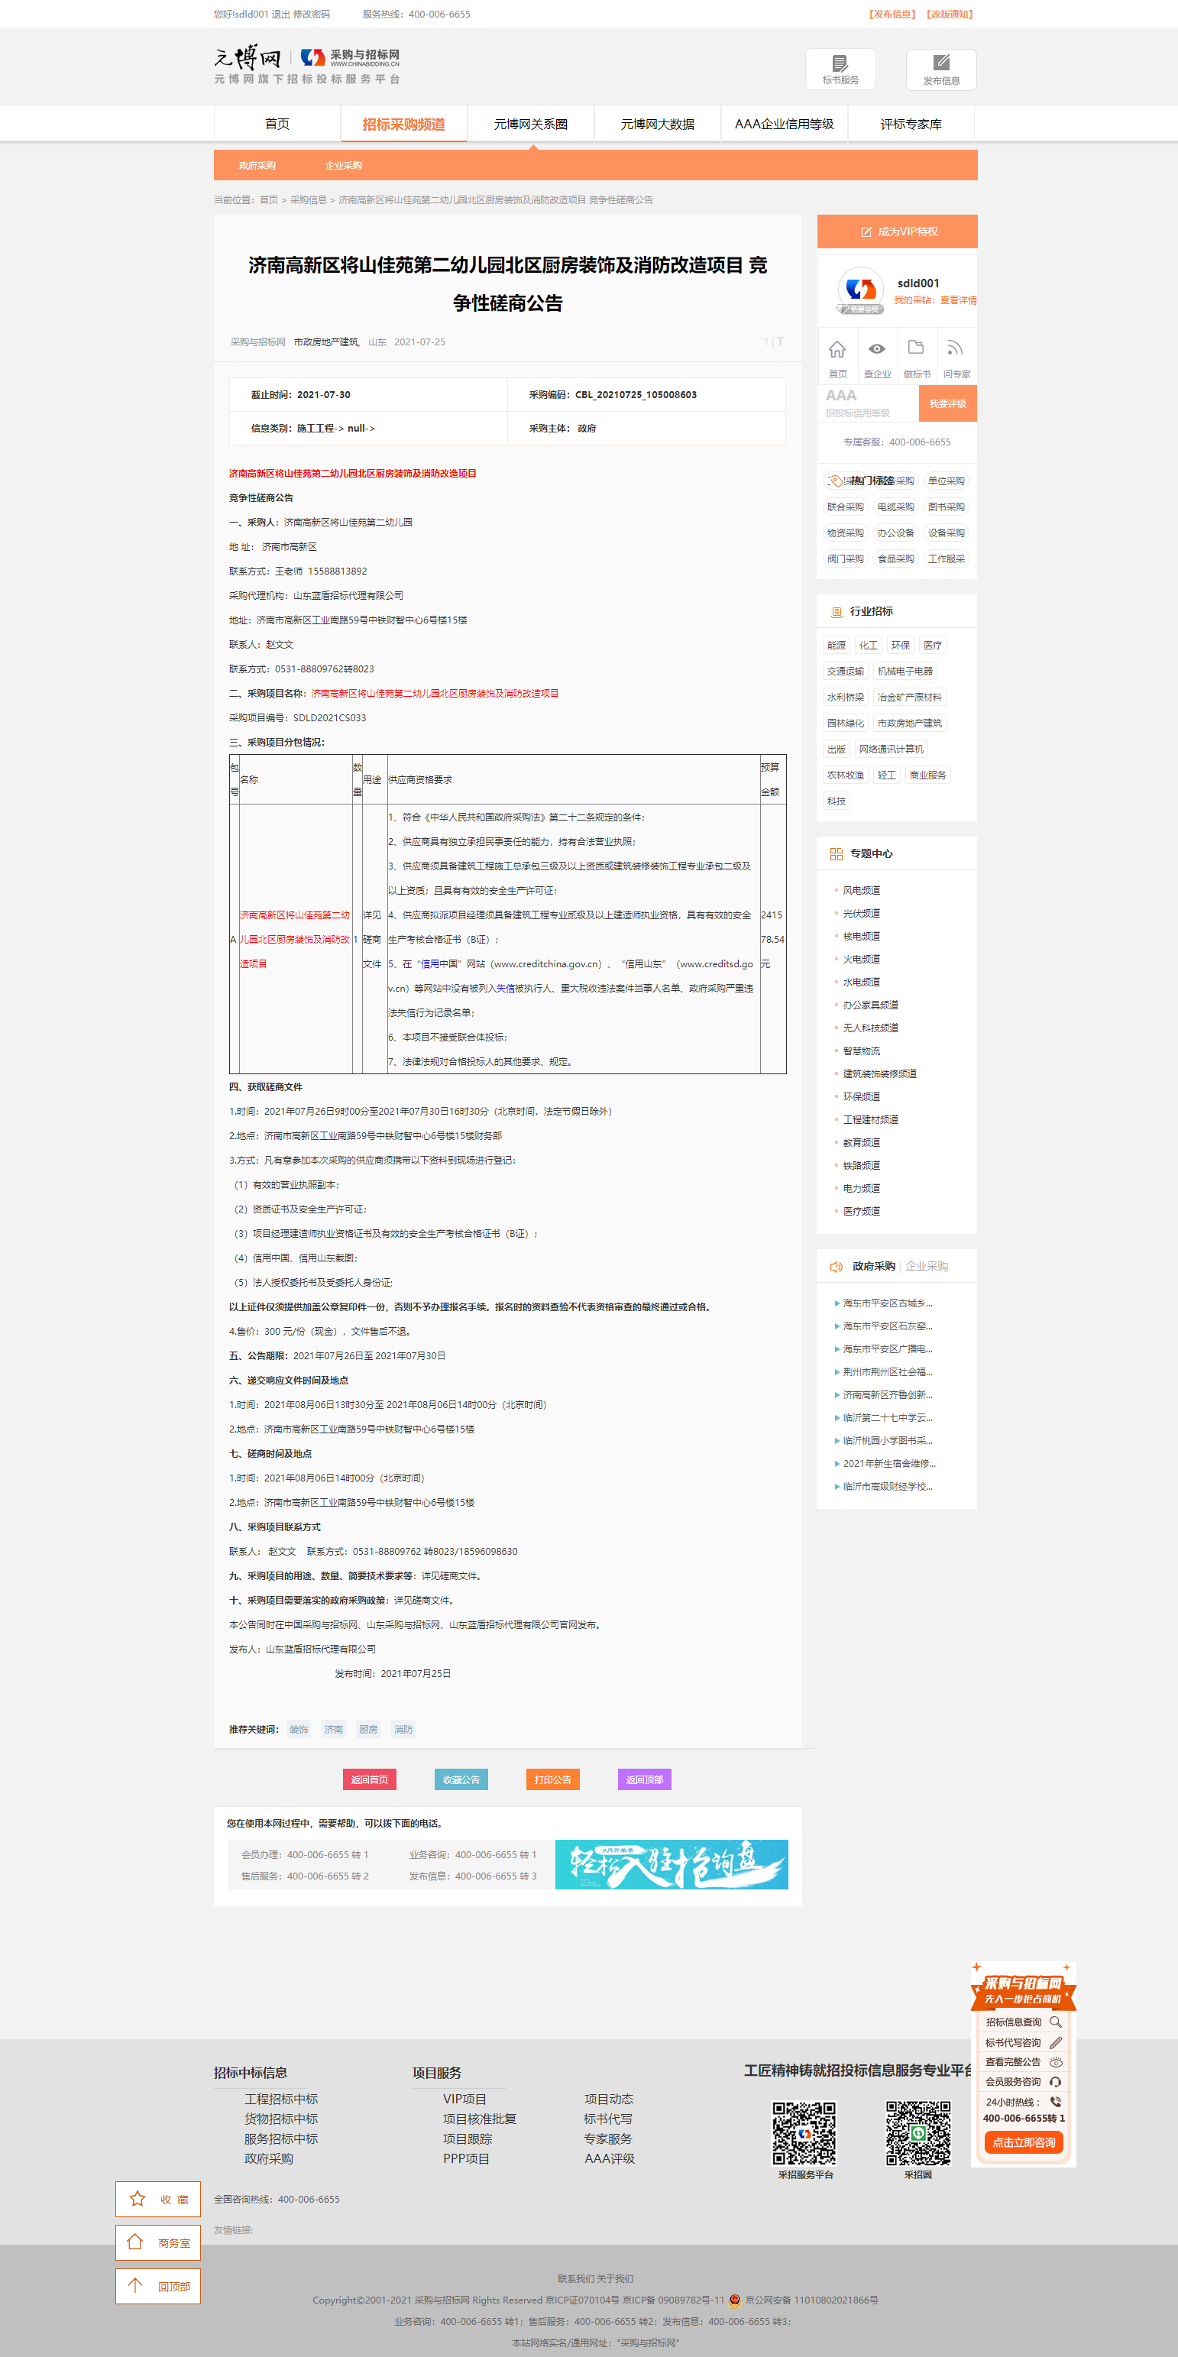Click the magnifier icon beside 招标信息查询
Viewport: 1178px width, 2357px height.
tap(1056, 2022)
